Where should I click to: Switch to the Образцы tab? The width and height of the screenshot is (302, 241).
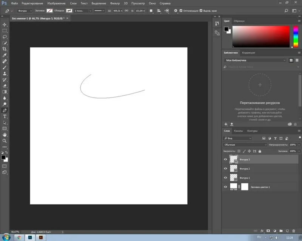pyautogui.click(x=239, y=21)
